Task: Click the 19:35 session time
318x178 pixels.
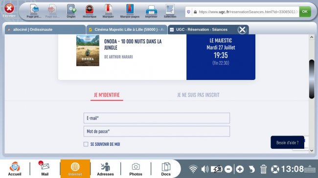Action: pos(221,55)
